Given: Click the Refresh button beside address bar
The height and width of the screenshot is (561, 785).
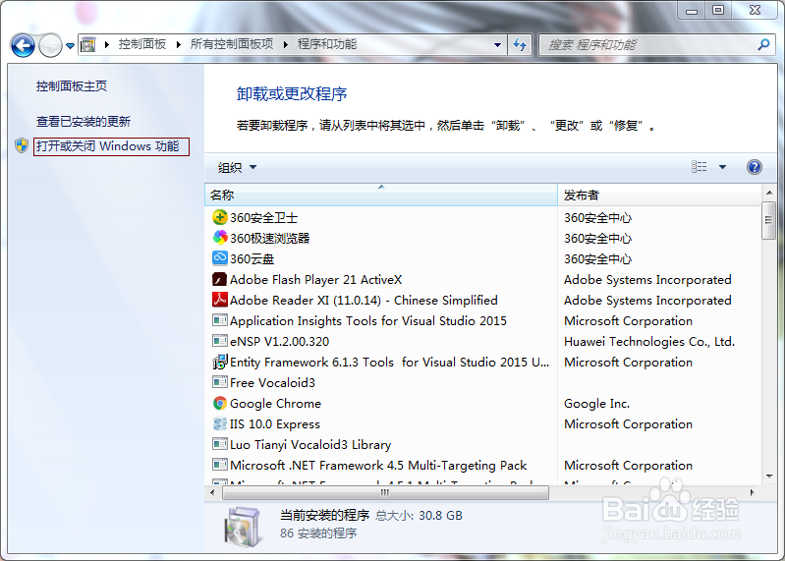Looking at the screenshot, I should [520, 45].
